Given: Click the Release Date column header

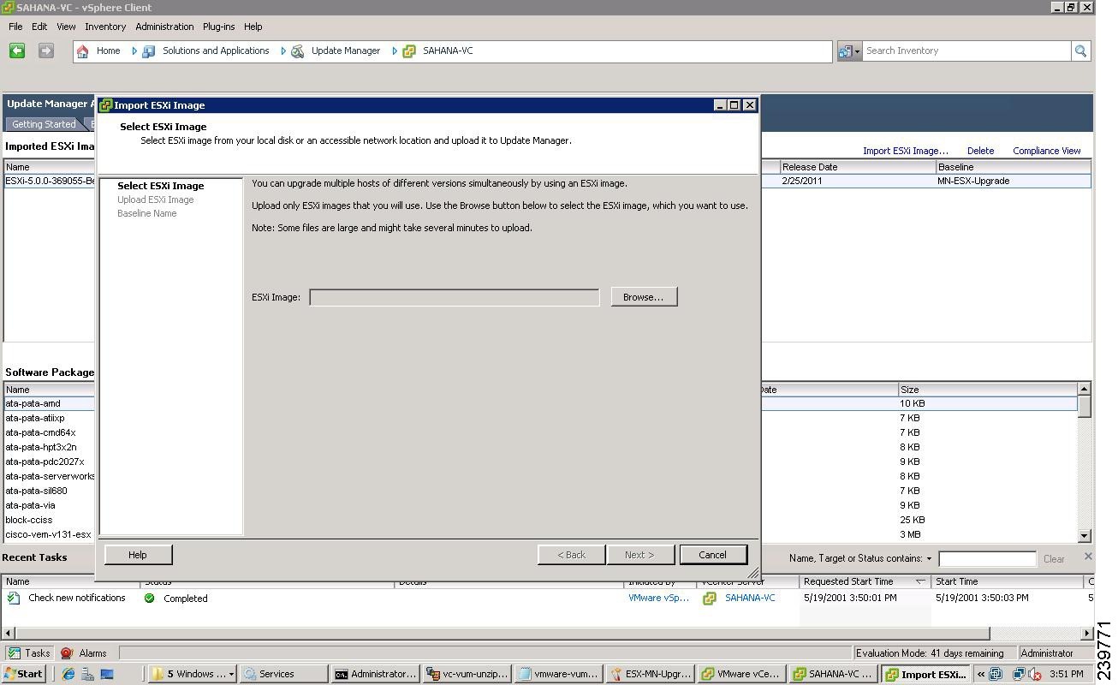Looking at the screenshot, I should (x=857, y=167).
